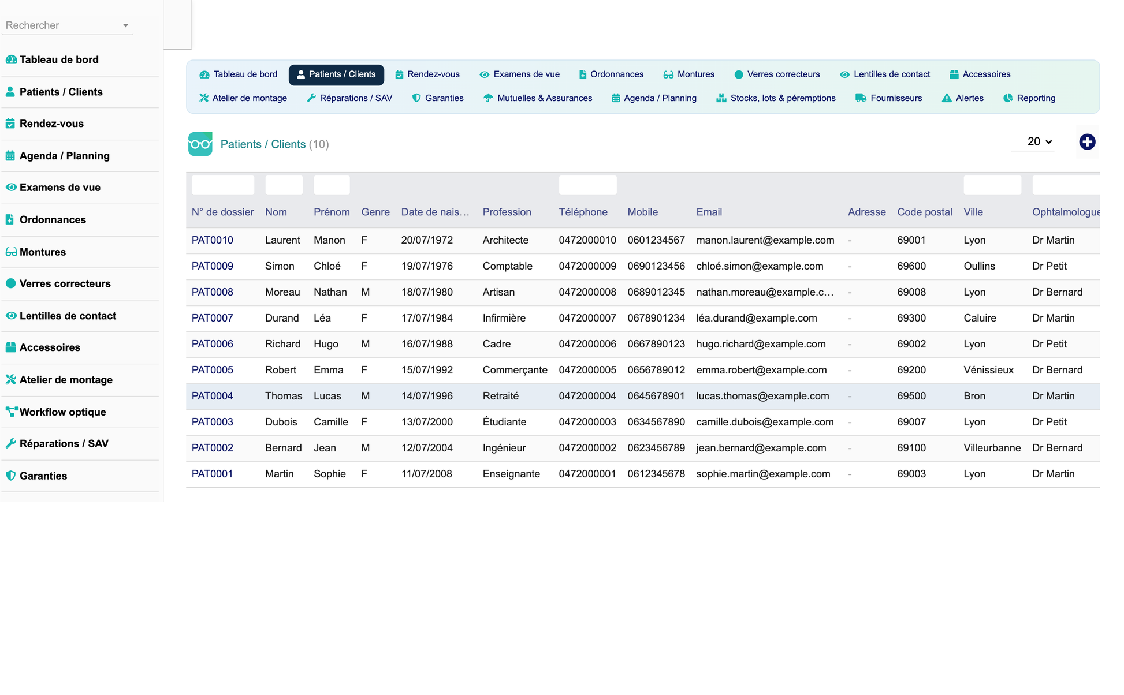
Task: Click the plus icon to add a patient
Action: coord(1087,142)
